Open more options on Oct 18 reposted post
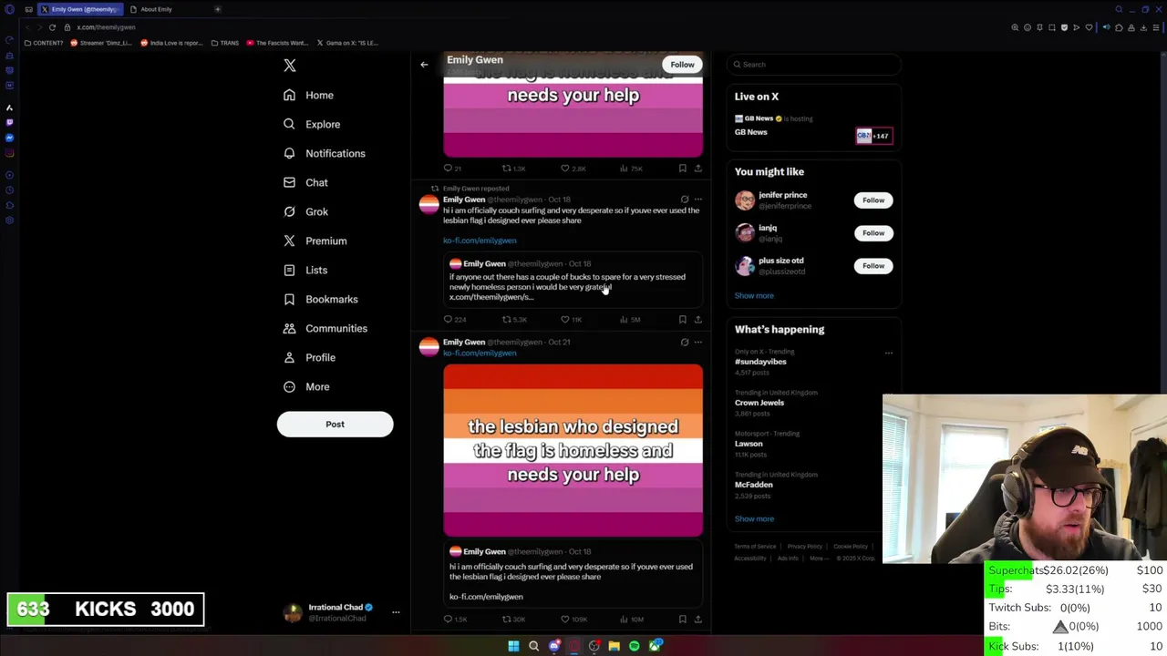Screen dimensions: 1167x656 [x=698, y=200]
